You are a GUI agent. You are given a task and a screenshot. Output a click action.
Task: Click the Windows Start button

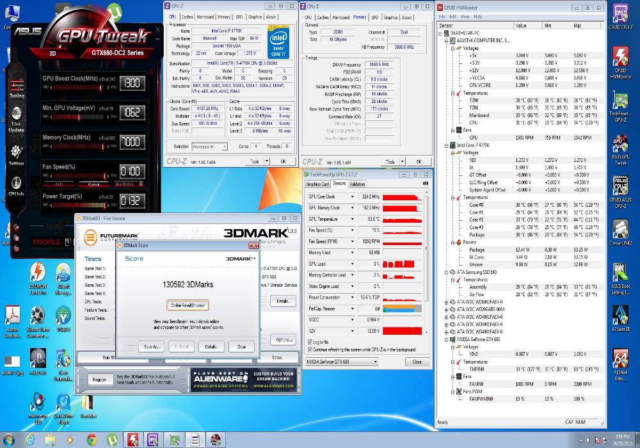8,440
